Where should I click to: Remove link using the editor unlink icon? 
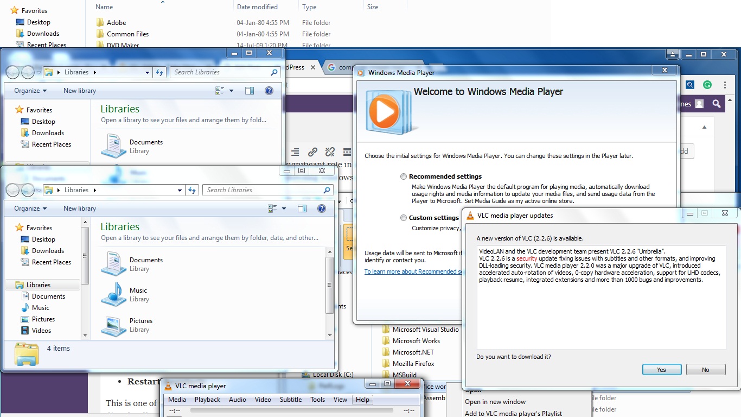pos(330,152)
